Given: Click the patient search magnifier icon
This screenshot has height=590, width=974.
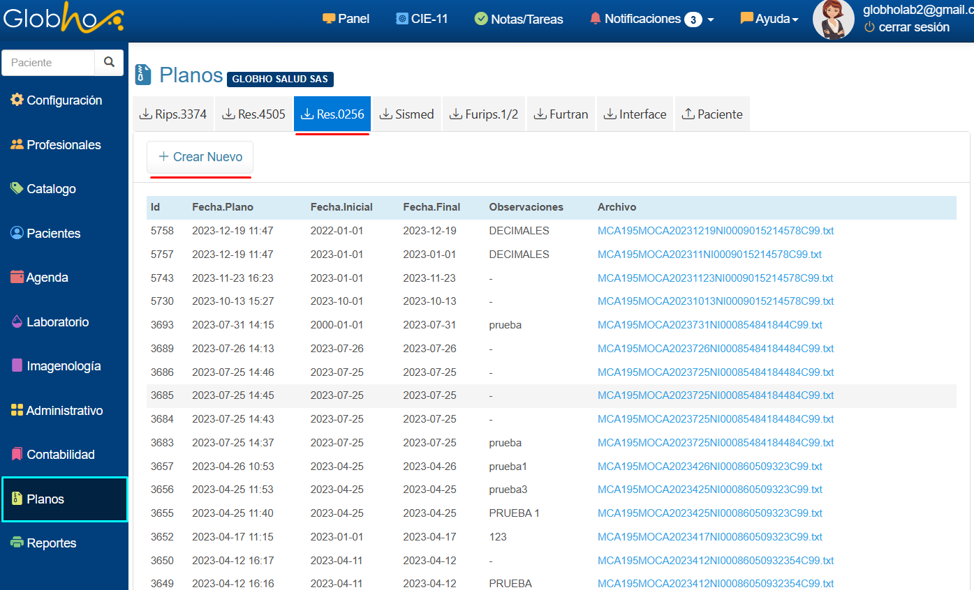Looking at the screenshot, I should [109, 62].
